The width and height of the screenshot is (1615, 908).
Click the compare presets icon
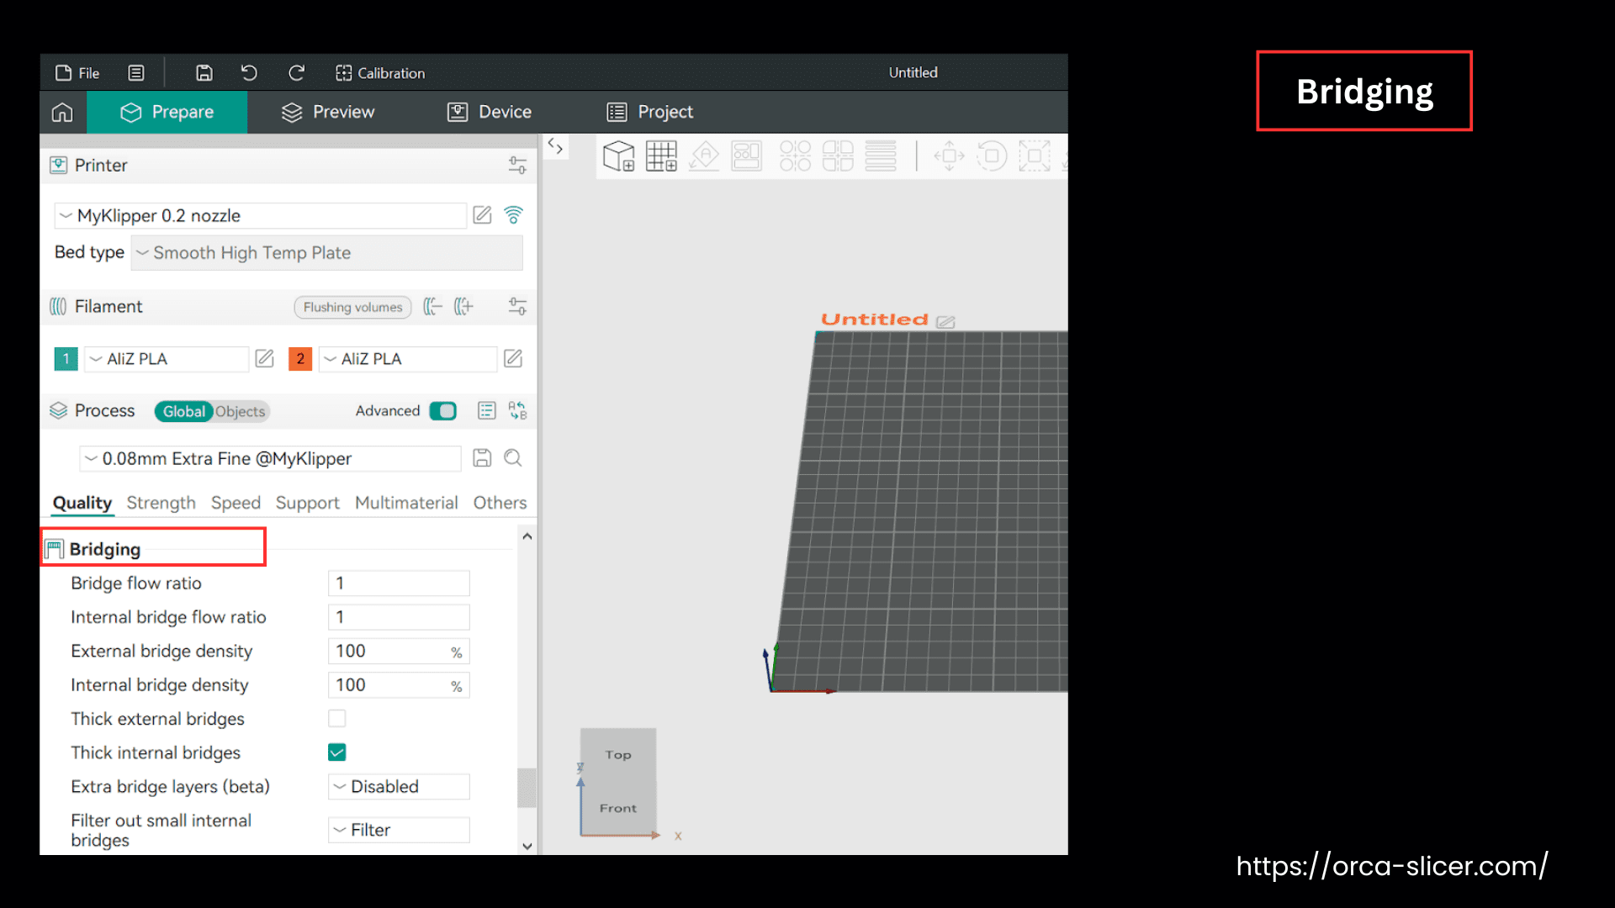517,411
